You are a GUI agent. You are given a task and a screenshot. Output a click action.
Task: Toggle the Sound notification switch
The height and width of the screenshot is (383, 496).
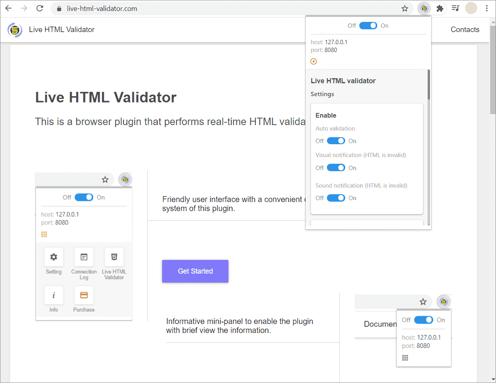point(336,198)
